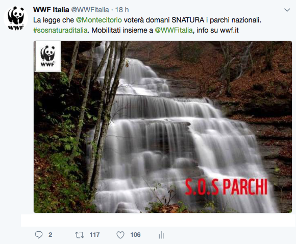
Task: Click the like count 106
Action: (x=135, y=235)
